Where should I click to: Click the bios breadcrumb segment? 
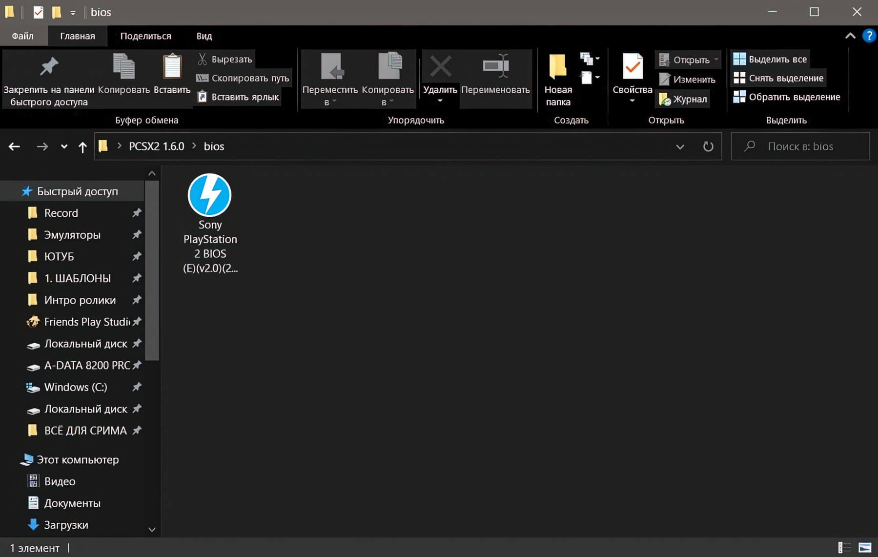[214, 146]
